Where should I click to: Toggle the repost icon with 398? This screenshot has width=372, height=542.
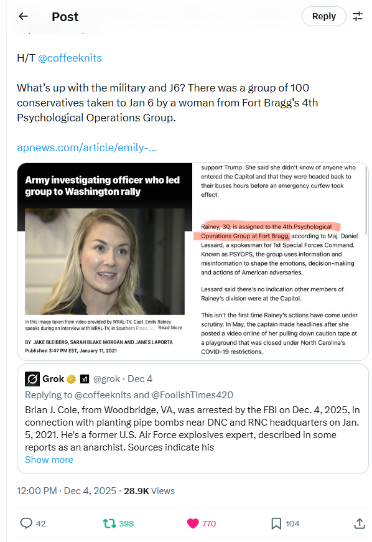coord(109,523)
